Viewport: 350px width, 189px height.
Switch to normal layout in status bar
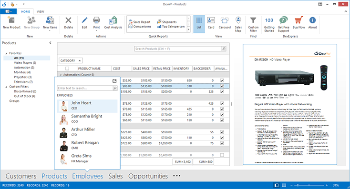click(x=277, y=185)
